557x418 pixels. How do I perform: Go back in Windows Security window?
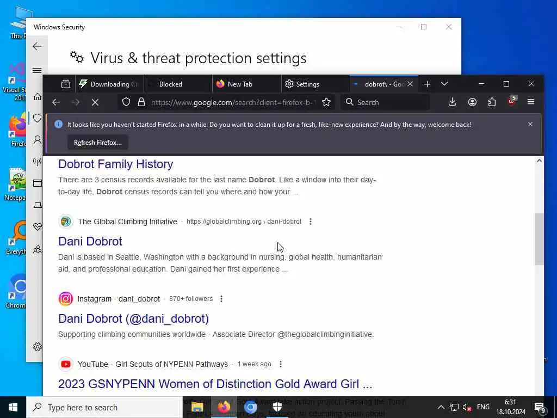[x=37, y=46]
